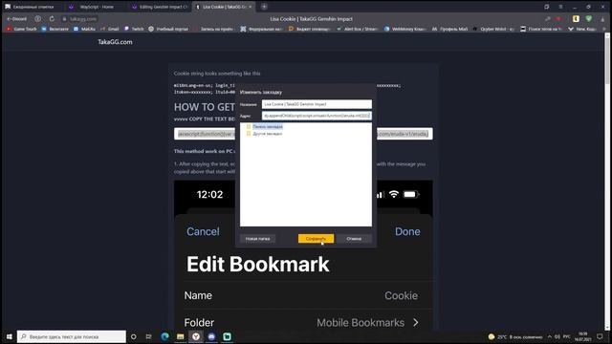
Task: Show hidden system tray icons
Action: coord(550,336)
